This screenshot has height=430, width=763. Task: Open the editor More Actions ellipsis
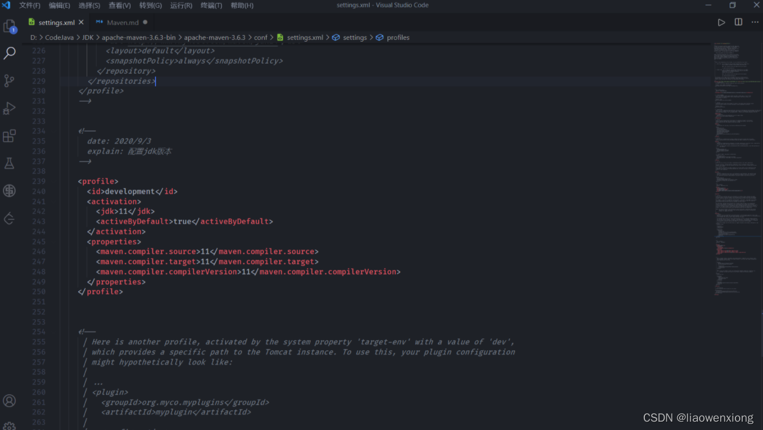click(x=755, y=23)
